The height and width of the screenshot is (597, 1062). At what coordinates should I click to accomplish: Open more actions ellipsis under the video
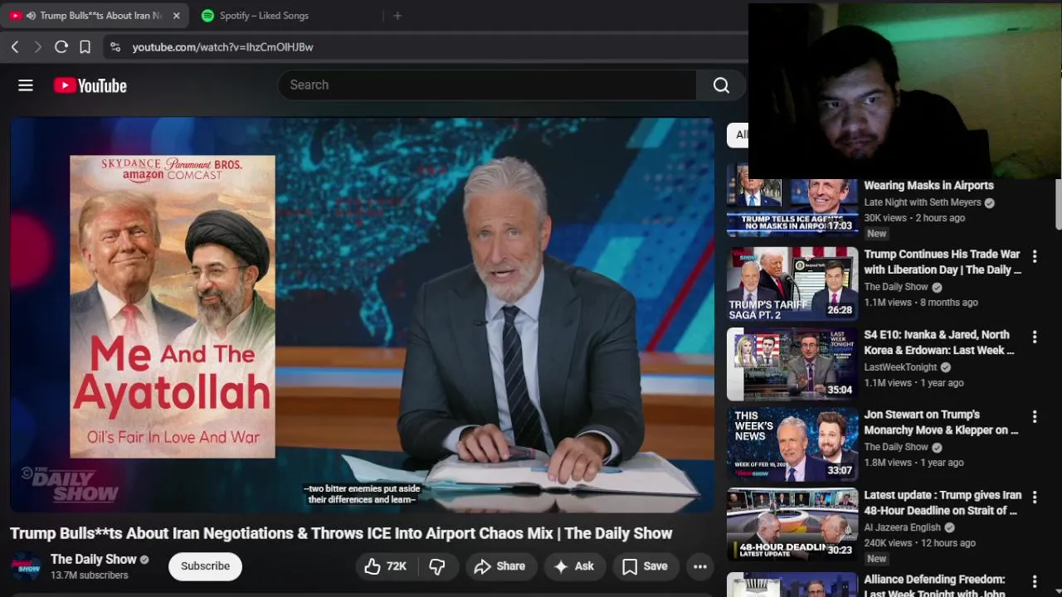click(x=700, y=566)
